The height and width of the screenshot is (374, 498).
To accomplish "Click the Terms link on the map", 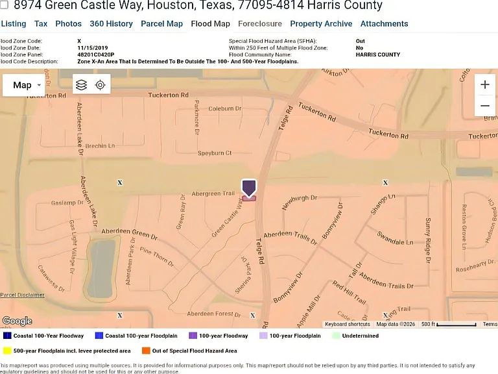I will (490, 324).
